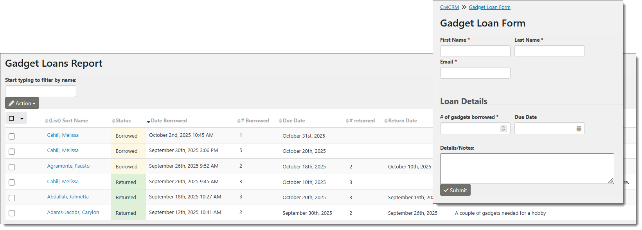Select the Adams-Jacobs, Carylon row checkbox

12,213
